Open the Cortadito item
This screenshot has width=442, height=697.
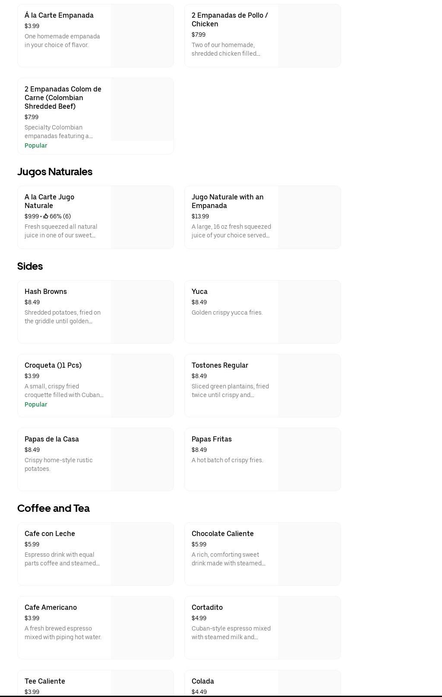207,608
